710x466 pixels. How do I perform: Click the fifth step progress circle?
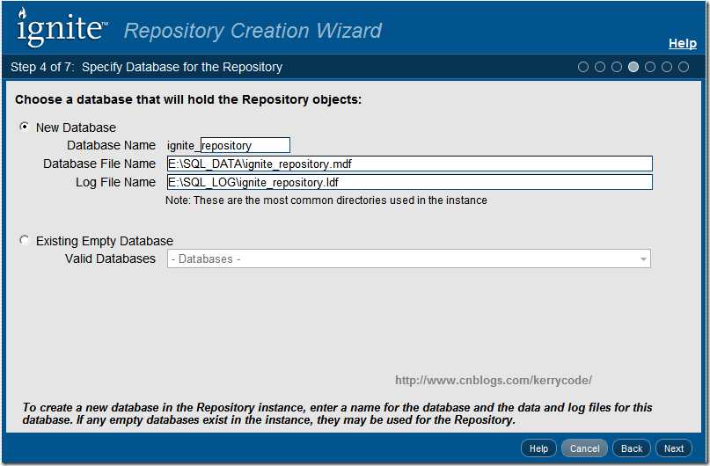pyautogui.click(x=650, y=67)
